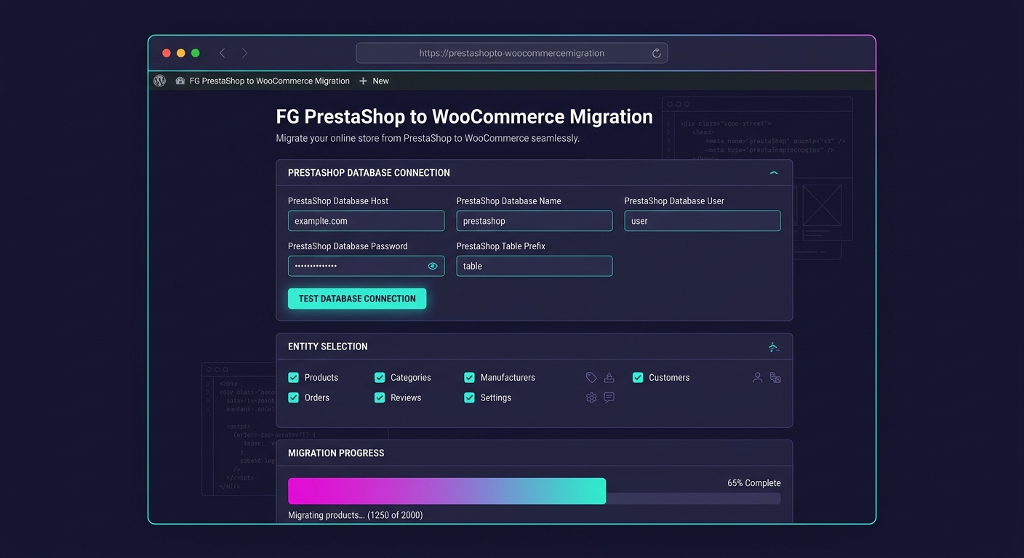Uncheck the Settings checkbox

click(469, 397)
